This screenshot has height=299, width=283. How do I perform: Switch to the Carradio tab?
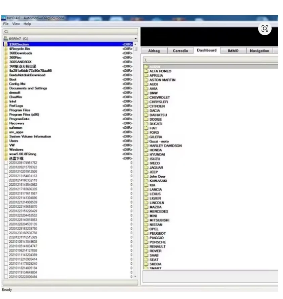[x=180, y=51]
